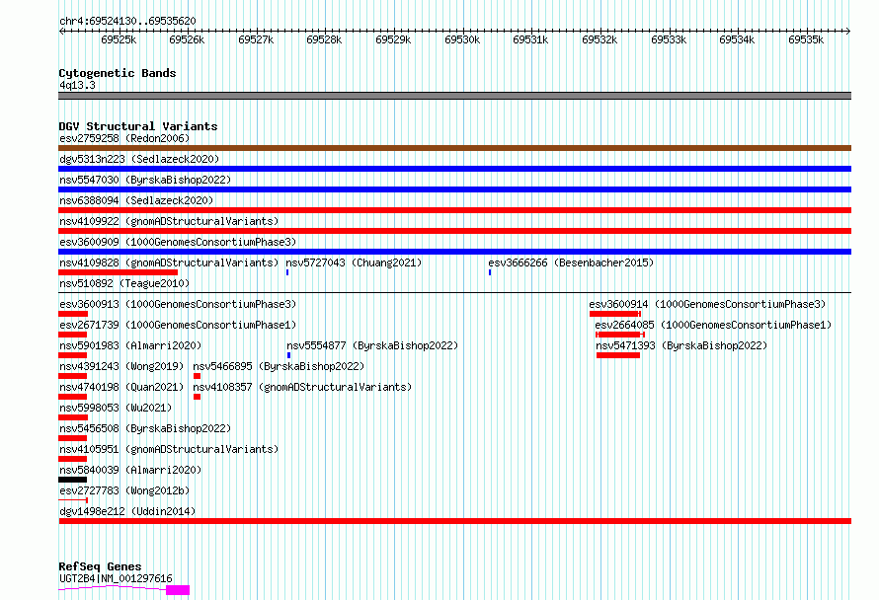Click ruler position 69525k
Viewport: 879px width, 600px height.
tap(119, 39)
